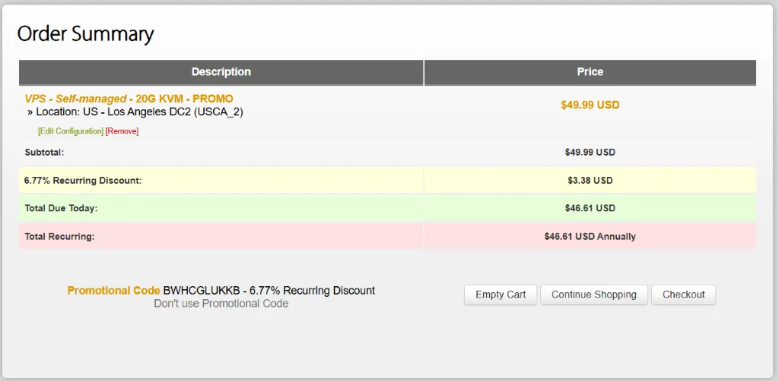Remove the VPS item from cart
The height and width of the screenshot is (381, 779).
click(x=122, y=131)
